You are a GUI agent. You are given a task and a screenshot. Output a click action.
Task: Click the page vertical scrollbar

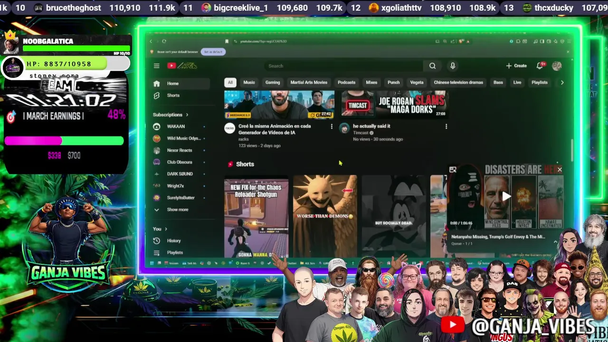point(572,151)
